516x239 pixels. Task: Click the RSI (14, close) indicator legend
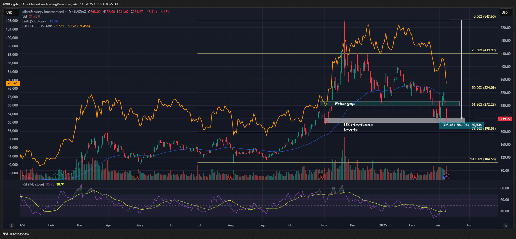33,184
